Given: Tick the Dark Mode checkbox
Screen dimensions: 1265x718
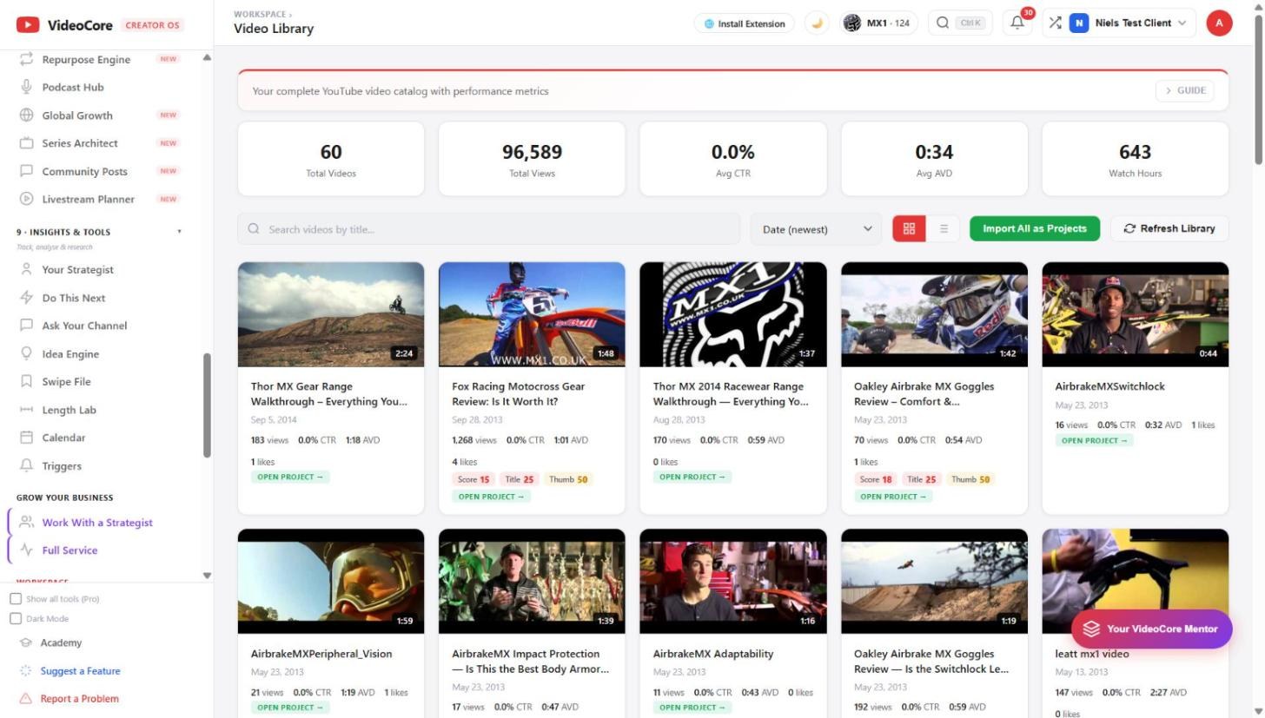Looking at the screenshot, I should [x=16, y=619].
